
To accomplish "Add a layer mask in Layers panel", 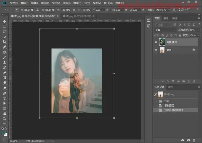I will pyautogui.click(x=173, y=81).
